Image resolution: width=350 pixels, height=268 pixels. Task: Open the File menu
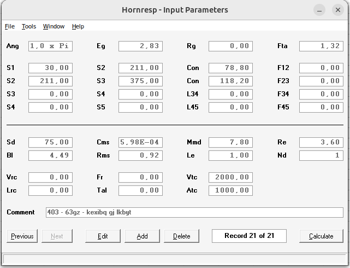10,26
